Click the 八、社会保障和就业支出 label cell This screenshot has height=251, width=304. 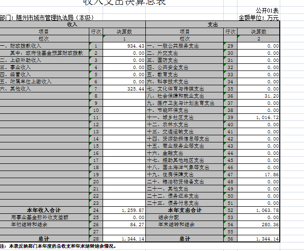pyautogui.click(x=184, y=96)
